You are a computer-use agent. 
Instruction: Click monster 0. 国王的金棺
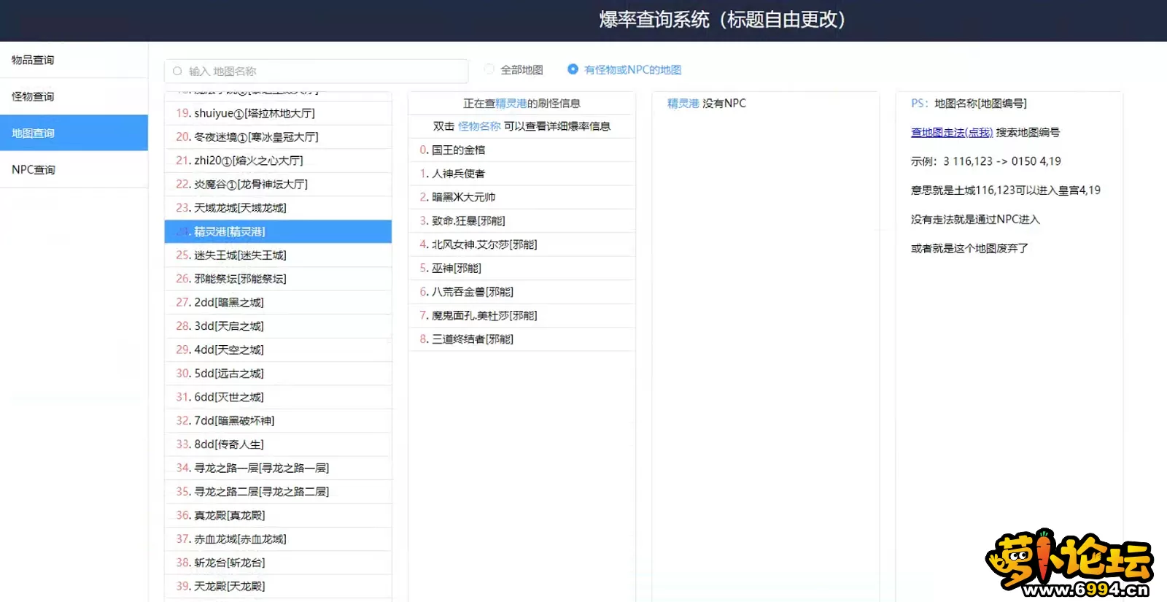click(522, 150)
